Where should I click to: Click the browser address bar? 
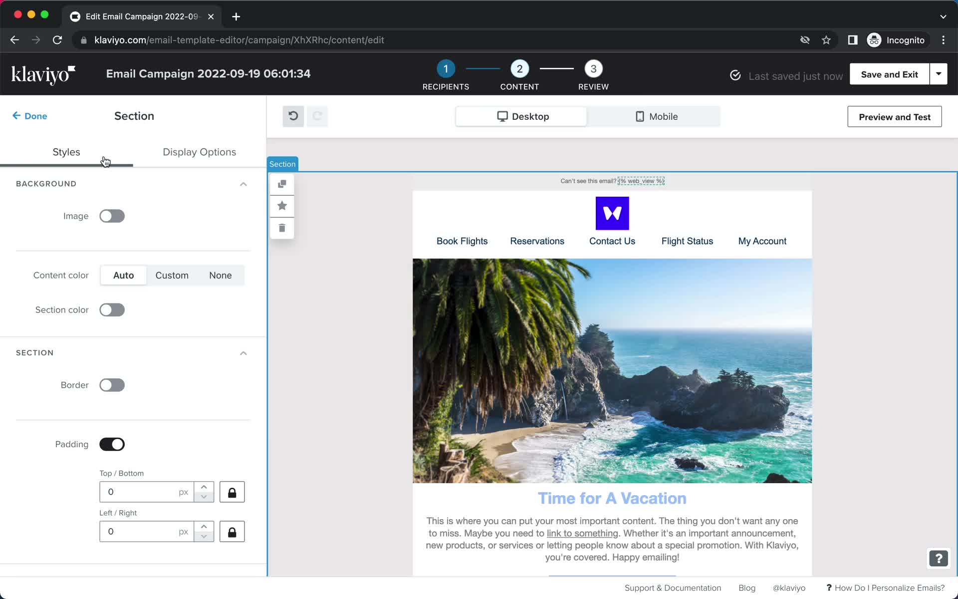click(439, 40)
